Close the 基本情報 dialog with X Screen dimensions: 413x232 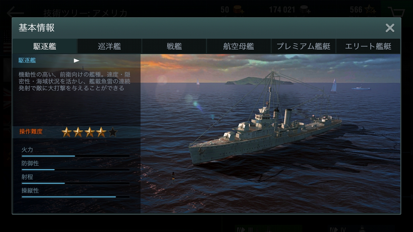tap(390, 28)
